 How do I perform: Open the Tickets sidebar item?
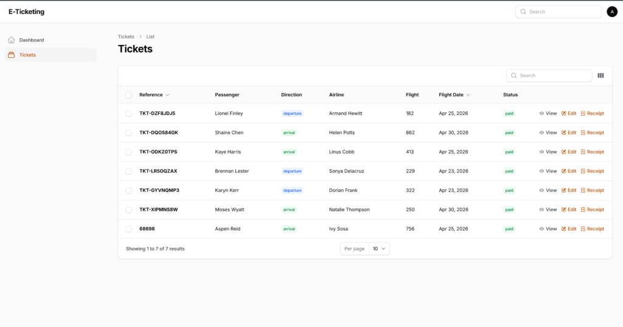[x=50, y=55]
